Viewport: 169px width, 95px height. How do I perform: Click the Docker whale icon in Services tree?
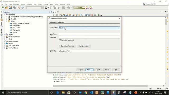[x=7, y=43]
